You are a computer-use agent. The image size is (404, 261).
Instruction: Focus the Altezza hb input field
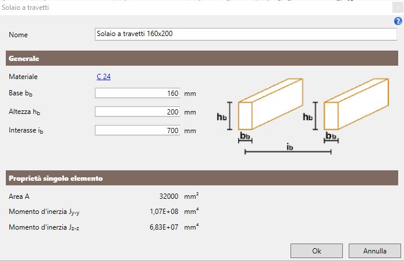click(x=137, y=112)
